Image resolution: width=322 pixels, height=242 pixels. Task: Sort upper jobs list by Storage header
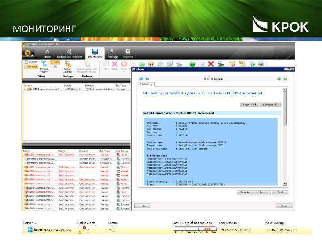[89, 86]
